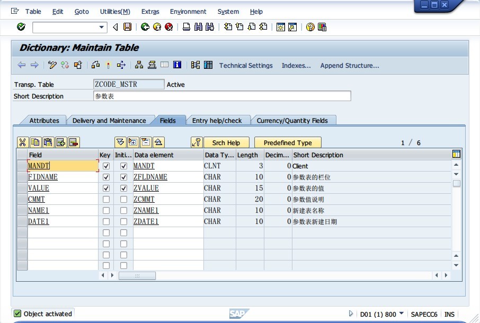The width and height of the screenshot is (480, 323).
Task: Open the Environment menu
Action: [x=188, y=12]
